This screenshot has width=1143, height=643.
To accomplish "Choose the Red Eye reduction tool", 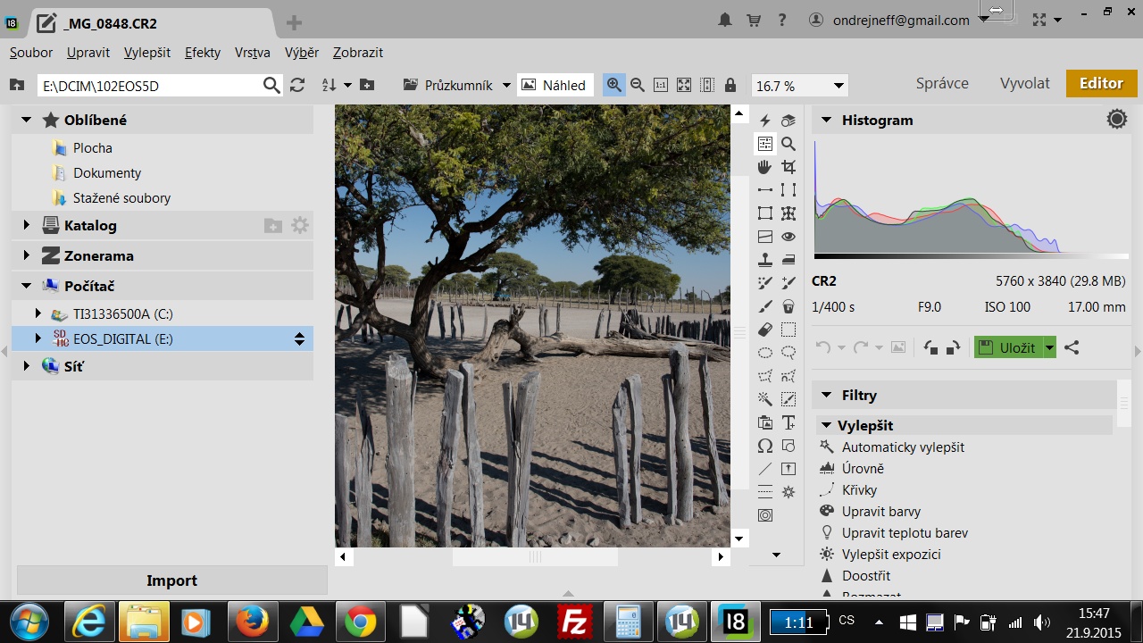I will [788, 237].
